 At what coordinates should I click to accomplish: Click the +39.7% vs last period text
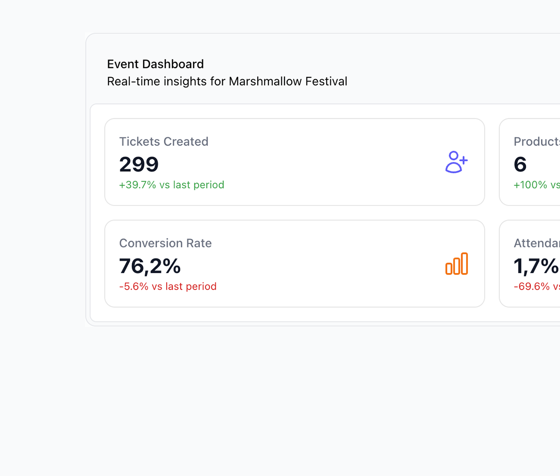pyautogui.click(x=171, y=185)
